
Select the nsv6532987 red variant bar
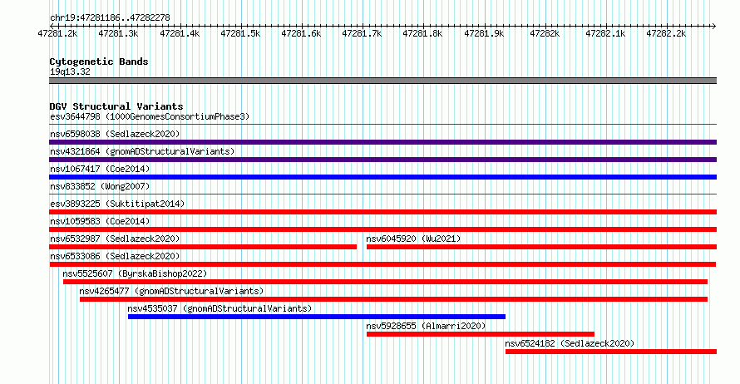203,247
